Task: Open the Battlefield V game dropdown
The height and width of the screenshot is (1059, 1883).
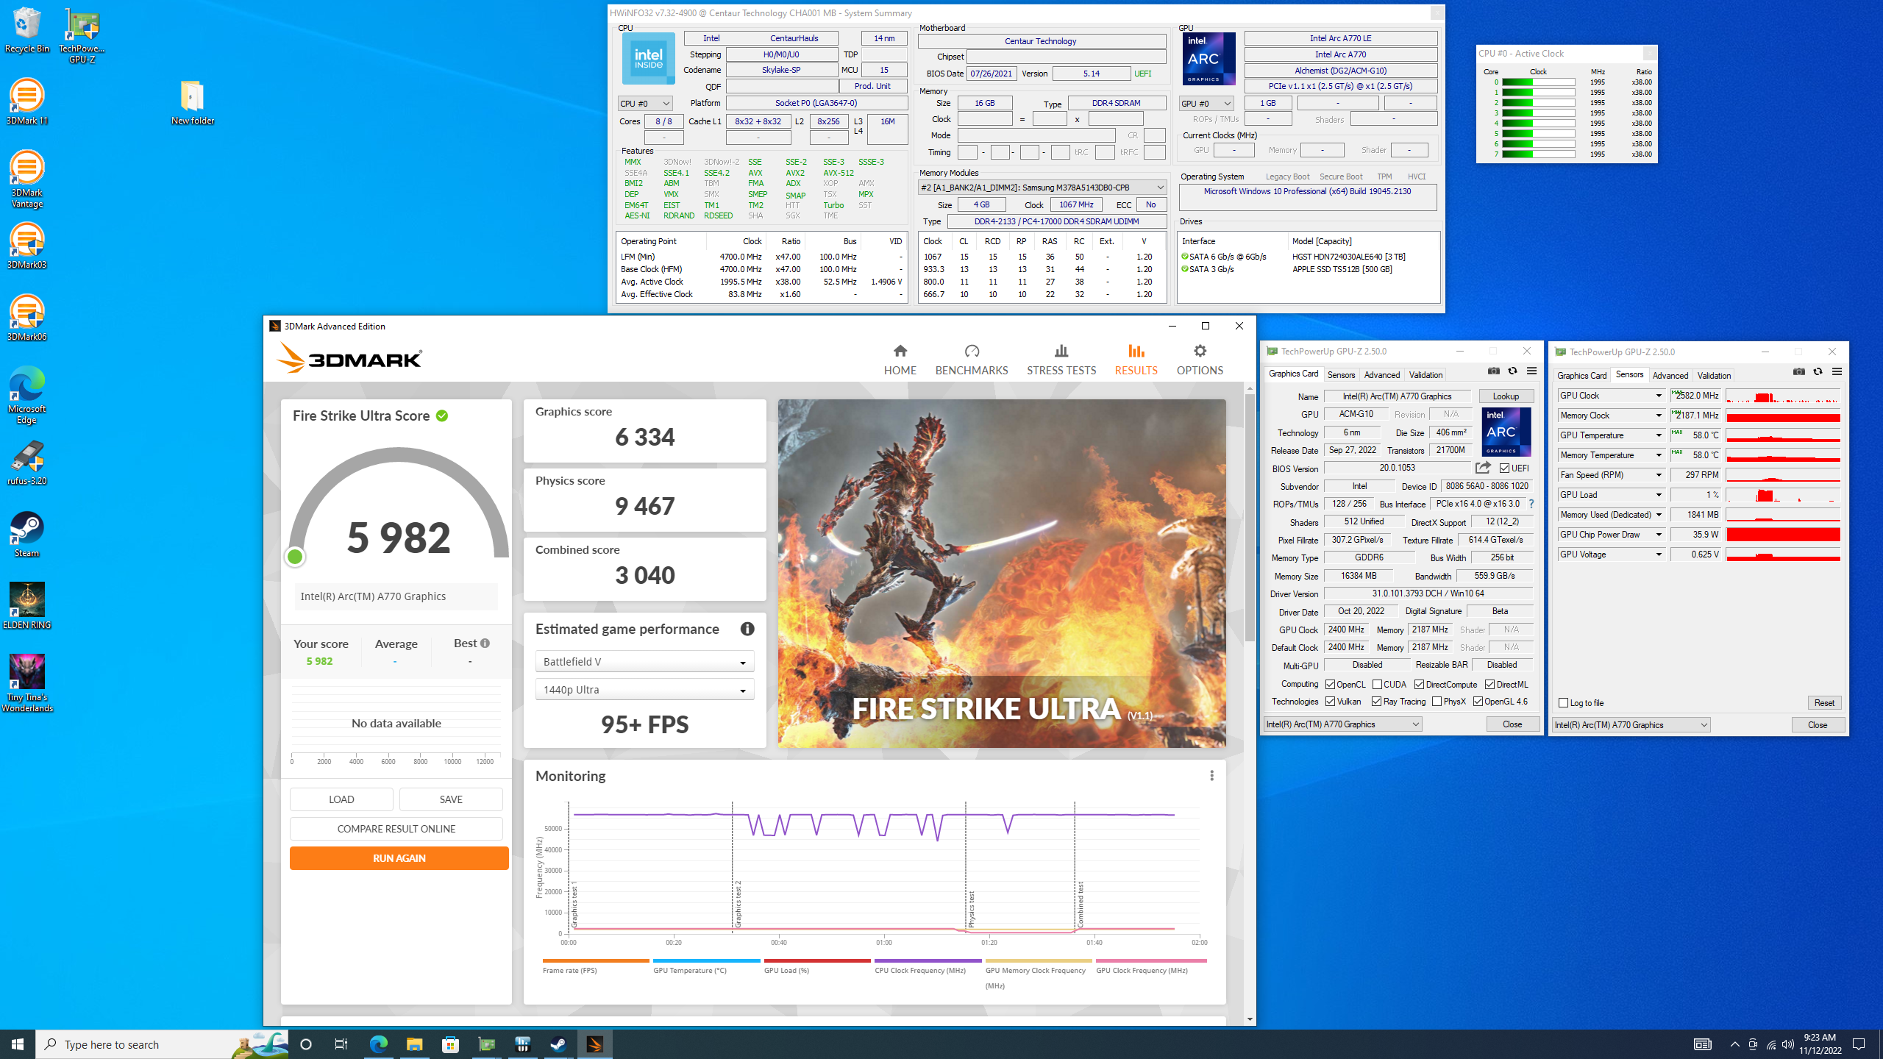Action: [644, 662]
